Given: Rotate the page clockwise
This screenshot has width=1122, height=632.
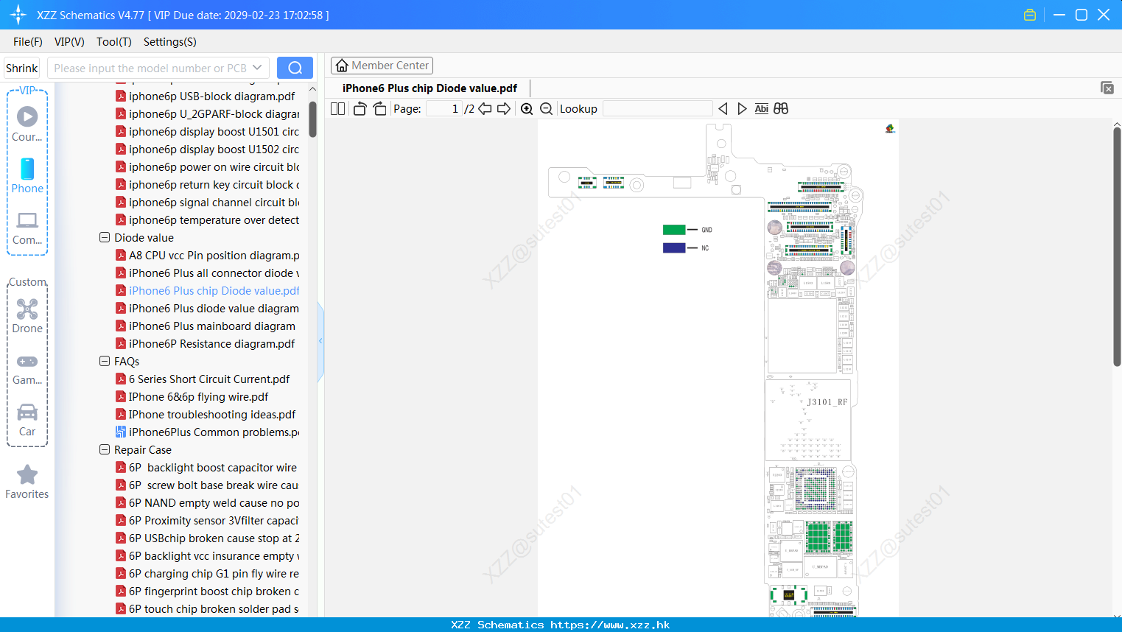Looking at the screenshot, I should click(x=379, y=108).
